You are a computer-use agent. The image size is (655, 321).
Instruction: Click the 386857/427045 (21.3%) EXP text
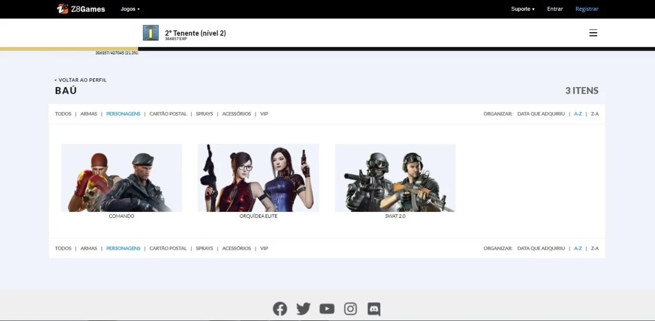[x=117, y=53]
